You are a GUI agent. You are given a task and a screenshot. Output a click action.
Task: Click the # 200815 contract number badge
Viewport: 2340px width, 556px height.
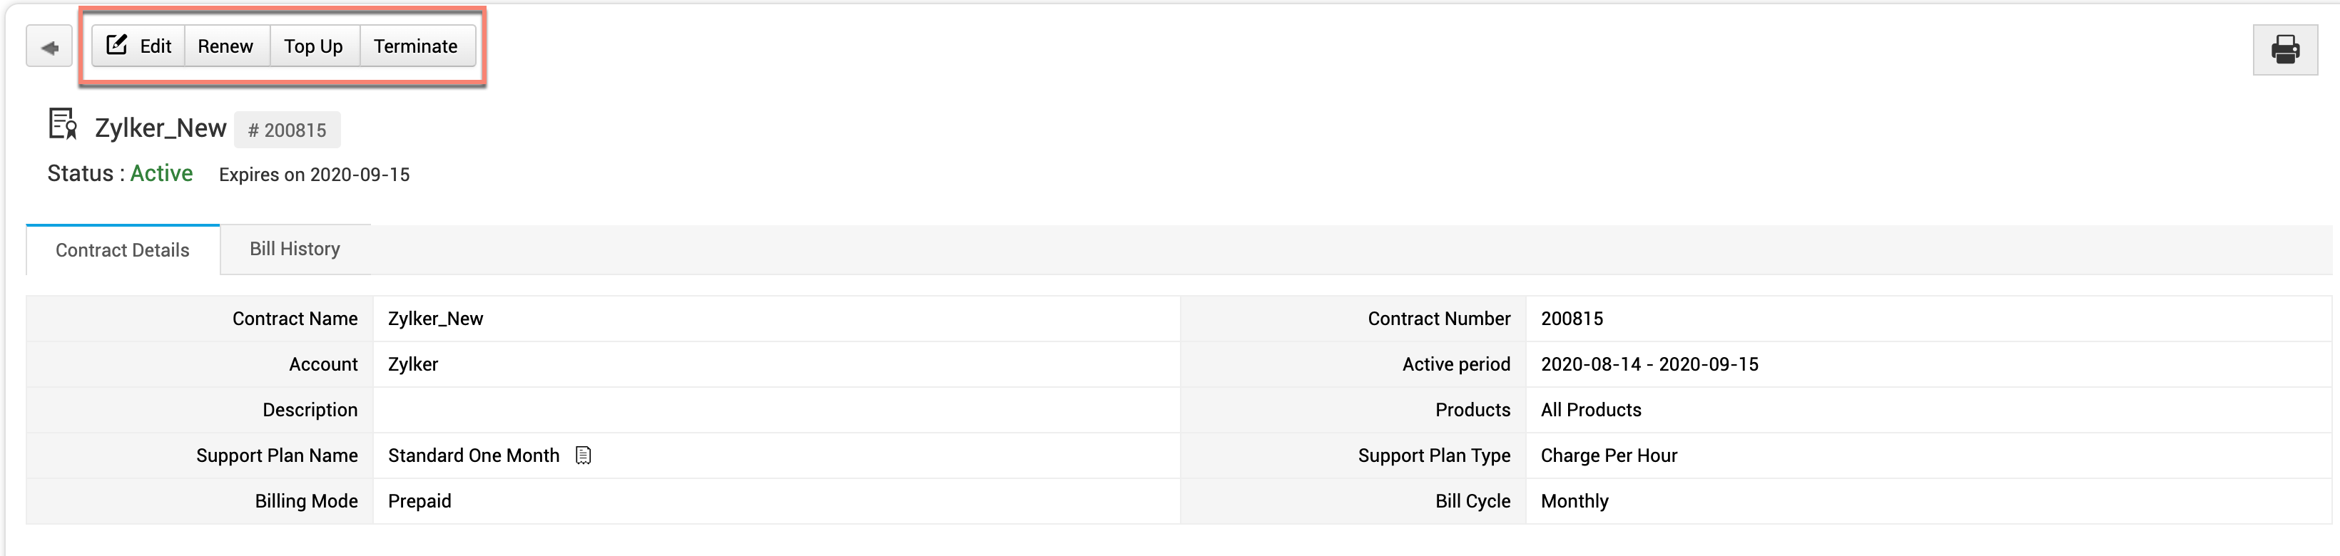pos(287,130)
